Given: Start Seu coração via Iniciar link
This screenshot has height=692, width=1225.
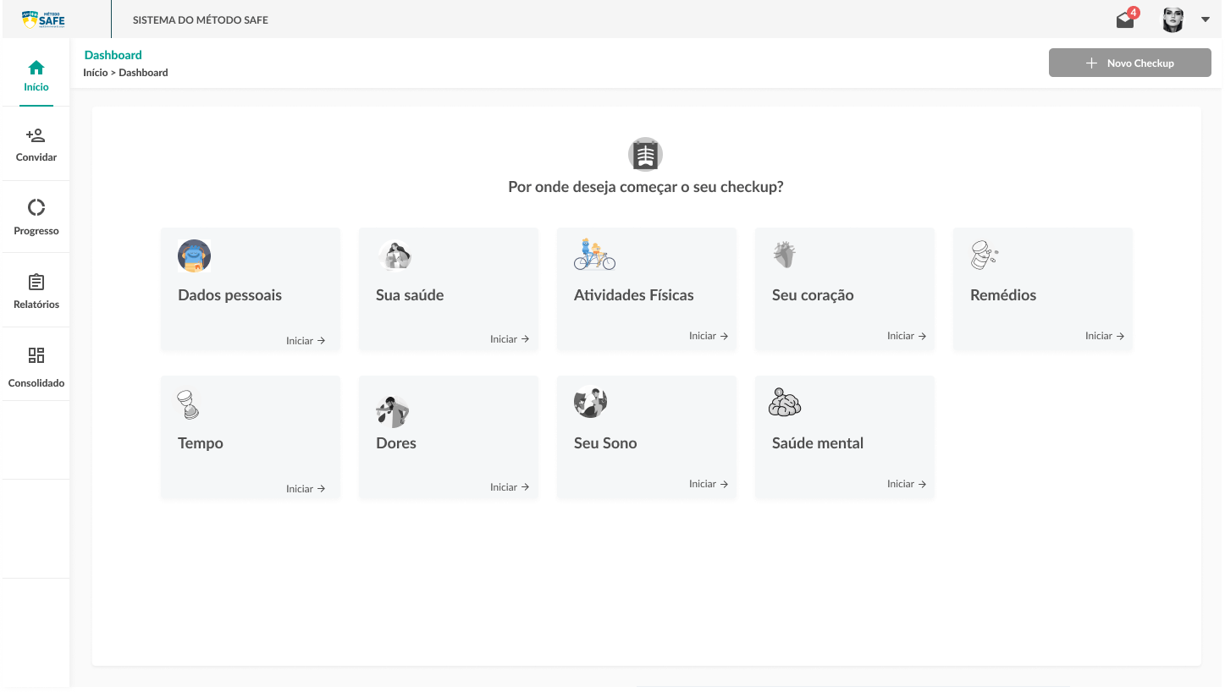Looking at the screenshot, I should point(907,336).
